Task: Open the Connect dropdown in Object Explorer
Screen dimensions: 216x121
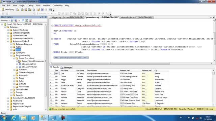Action: 5,21
